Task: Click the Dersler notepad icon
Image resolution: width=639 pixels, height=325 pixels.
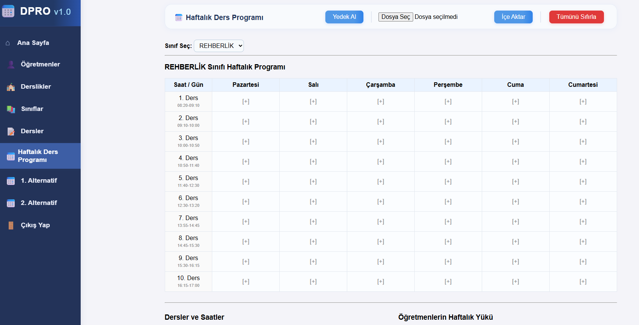Action: (11, 131)
